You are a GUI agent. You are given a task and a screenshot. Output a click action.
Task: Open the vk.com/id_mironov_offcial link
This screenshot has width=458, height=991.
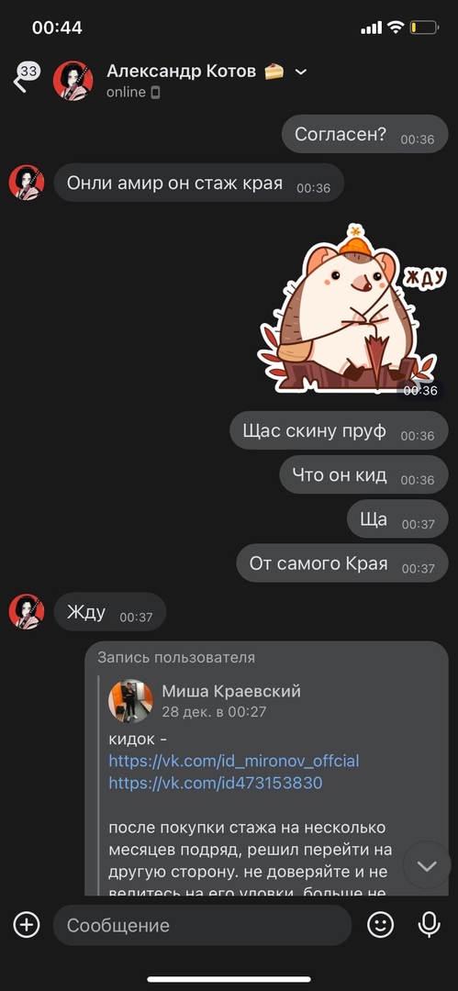[234, 761]
